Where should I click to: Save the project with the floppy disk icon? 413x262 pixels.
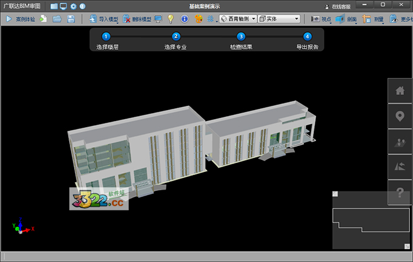tap(71, 19)
